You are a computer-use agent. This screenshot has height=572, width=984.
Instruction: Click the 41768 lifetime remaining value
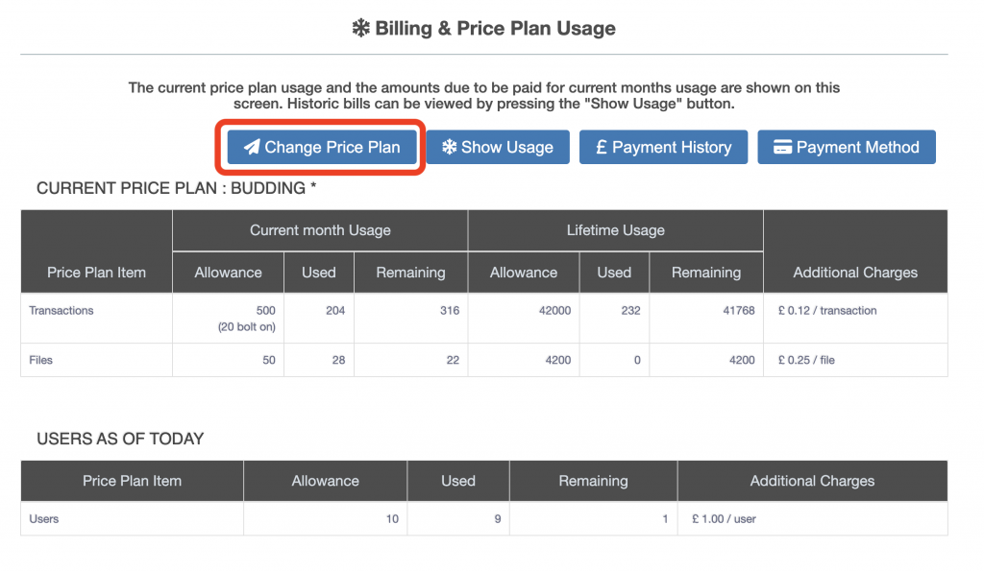click(x=737, y=311)
